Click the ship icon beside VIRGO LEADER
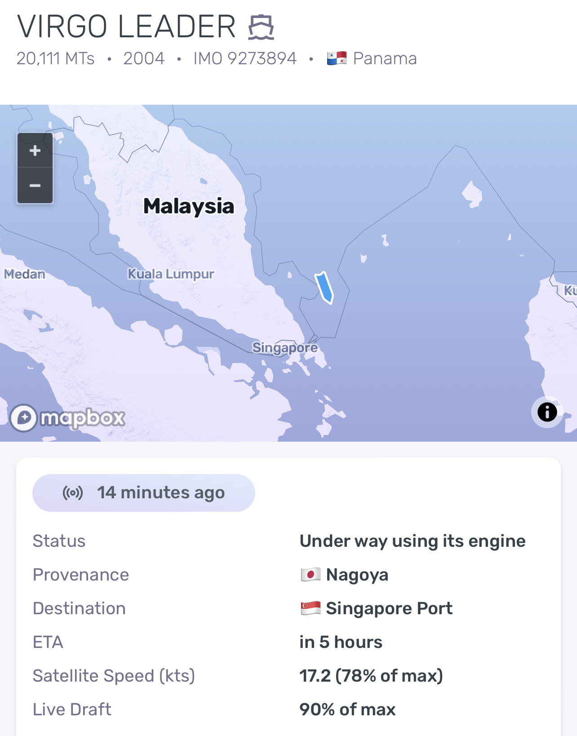This screenshot has width=577, height=736. point(261,27)
